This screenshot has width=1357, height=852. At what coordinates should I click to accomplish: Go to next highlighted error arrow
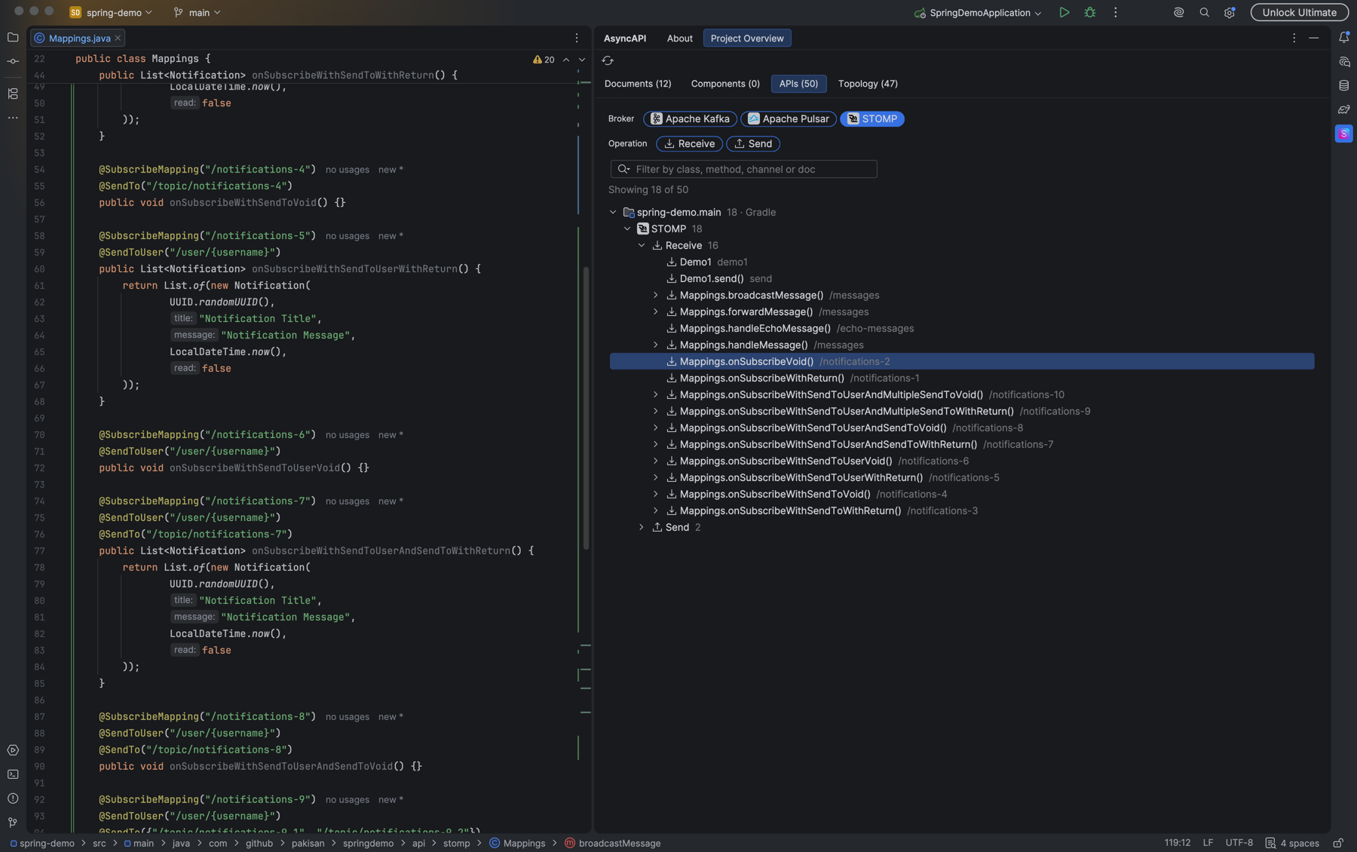point(581,60)
